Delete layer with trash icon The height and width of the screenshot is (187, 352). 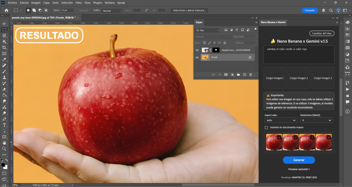[250, 74]
